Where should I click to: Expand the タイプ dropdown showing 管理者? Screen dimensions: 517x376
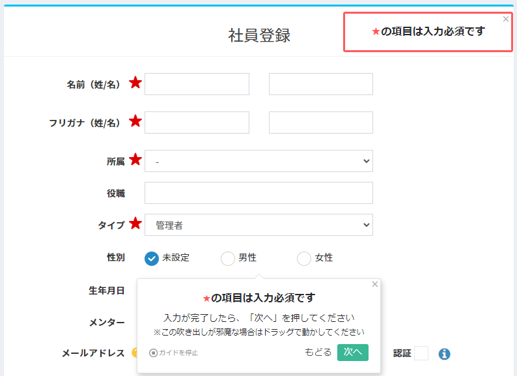tap(258, 225)
